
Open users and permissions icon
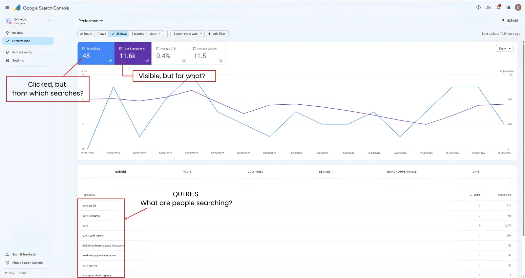pos(488,8)
